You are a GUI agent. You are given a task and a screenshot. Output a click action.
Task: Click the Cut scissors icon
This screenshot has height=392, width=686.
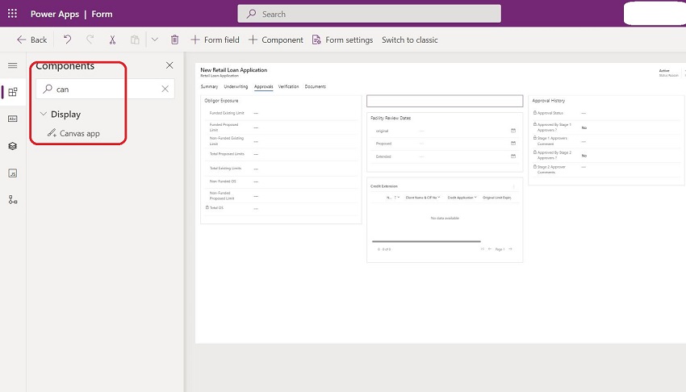tap(113, 40)
